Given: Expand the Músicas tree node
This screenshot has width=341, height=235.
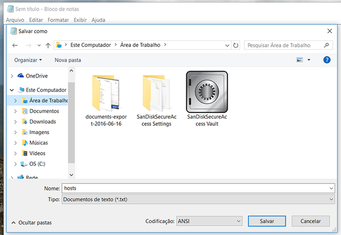Looking at the screenshot, I should [16, 143].
